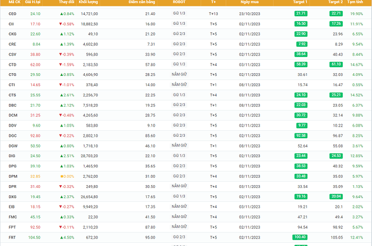Click the green 17.26 Target 2 badge

point(336,24)
